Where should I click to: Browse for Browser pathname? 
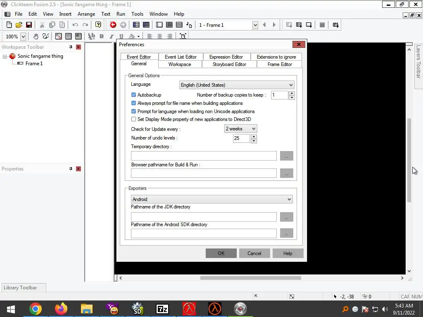click(x=287, y=173)
